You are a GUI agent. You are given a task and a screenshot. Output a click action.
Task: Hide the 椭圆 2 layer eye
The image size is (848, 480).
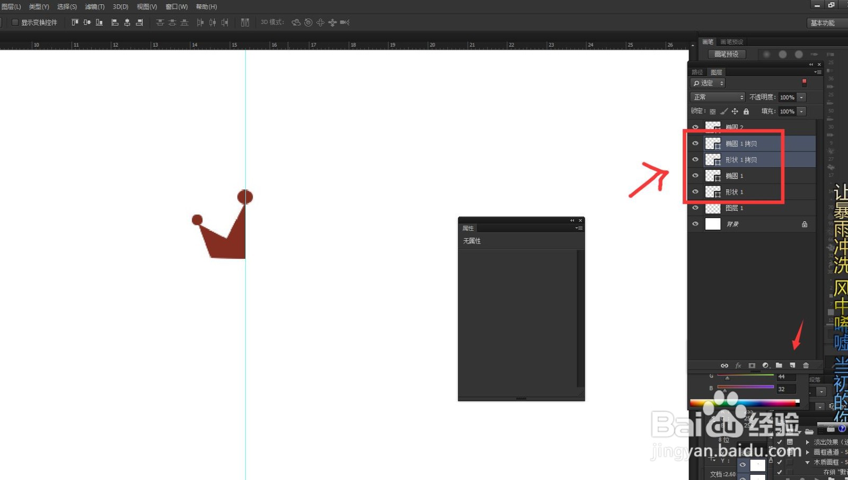pyautogui.click(x=695, y=127)
